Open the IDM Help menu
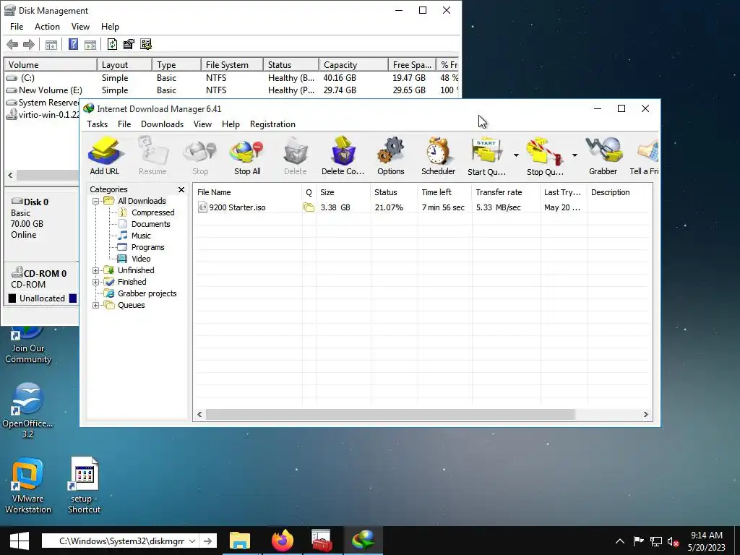Screen dimensions: 740x555 pyautogui.click(x=231, y=124)
